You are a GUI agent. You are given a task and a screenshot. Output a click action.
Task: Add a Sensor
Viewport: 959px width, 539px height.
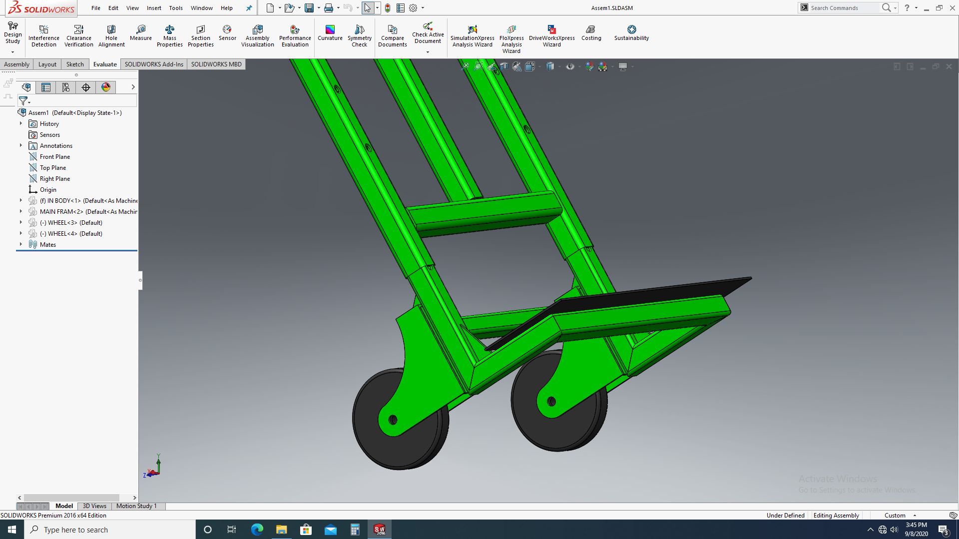[227, 33]
